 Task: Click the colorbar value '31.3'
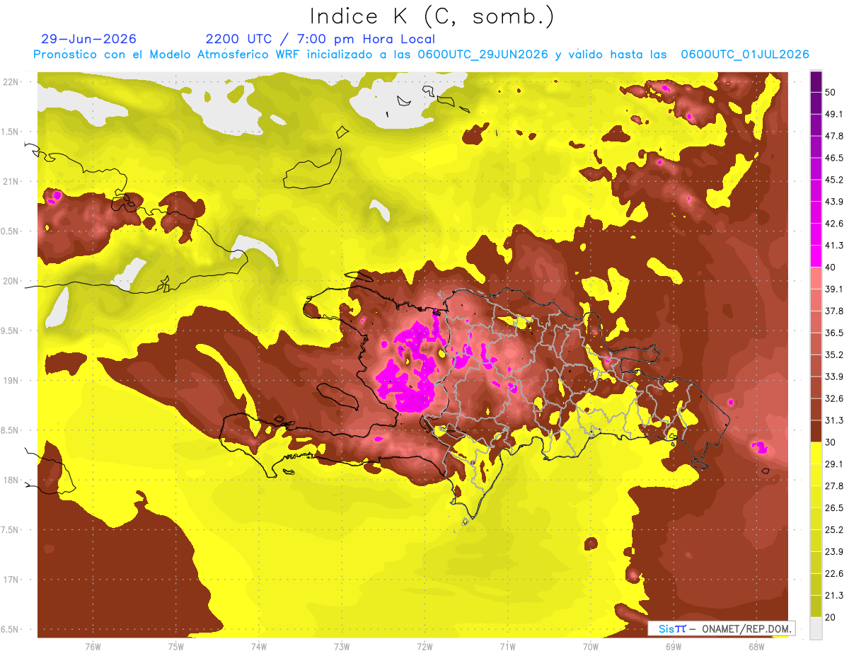(x=834, y=420)
